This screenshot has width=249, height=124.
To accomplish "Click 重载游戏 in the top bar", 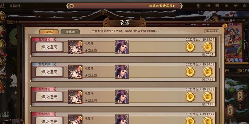I will pos(15,6).
